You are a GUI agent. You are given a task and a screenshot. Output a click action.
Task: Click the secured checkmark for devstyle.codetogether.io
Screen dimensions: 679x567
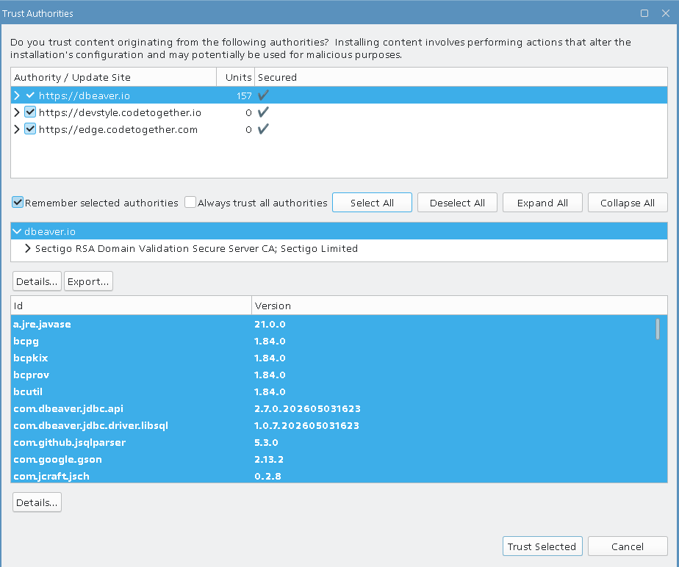(x=263, y=112)
